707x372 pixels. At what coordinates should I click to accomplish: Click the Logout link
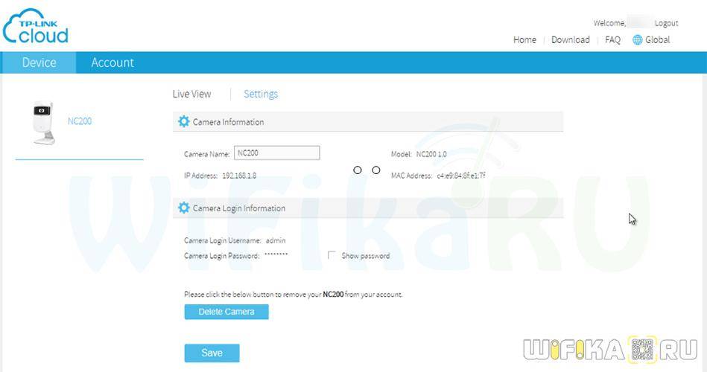tap(666, 23)
